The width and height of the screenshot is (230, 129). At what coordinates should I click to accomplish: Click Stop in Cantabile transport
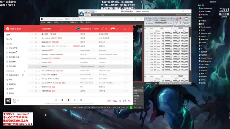click(x=149, y=21)
